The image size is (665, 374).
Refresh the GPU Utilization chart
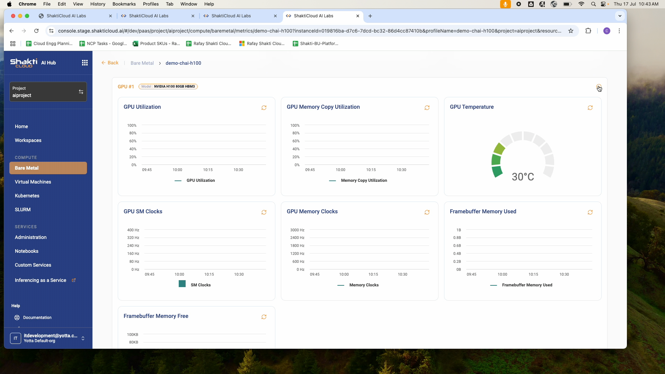click(264, 108)
